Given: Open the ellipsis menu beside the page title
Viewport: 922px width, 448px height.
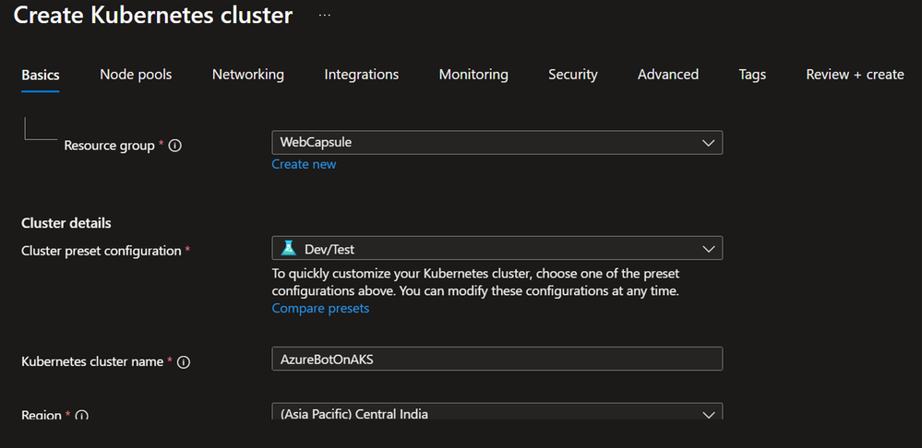Looking at the screenshot, I should point(325,16).
